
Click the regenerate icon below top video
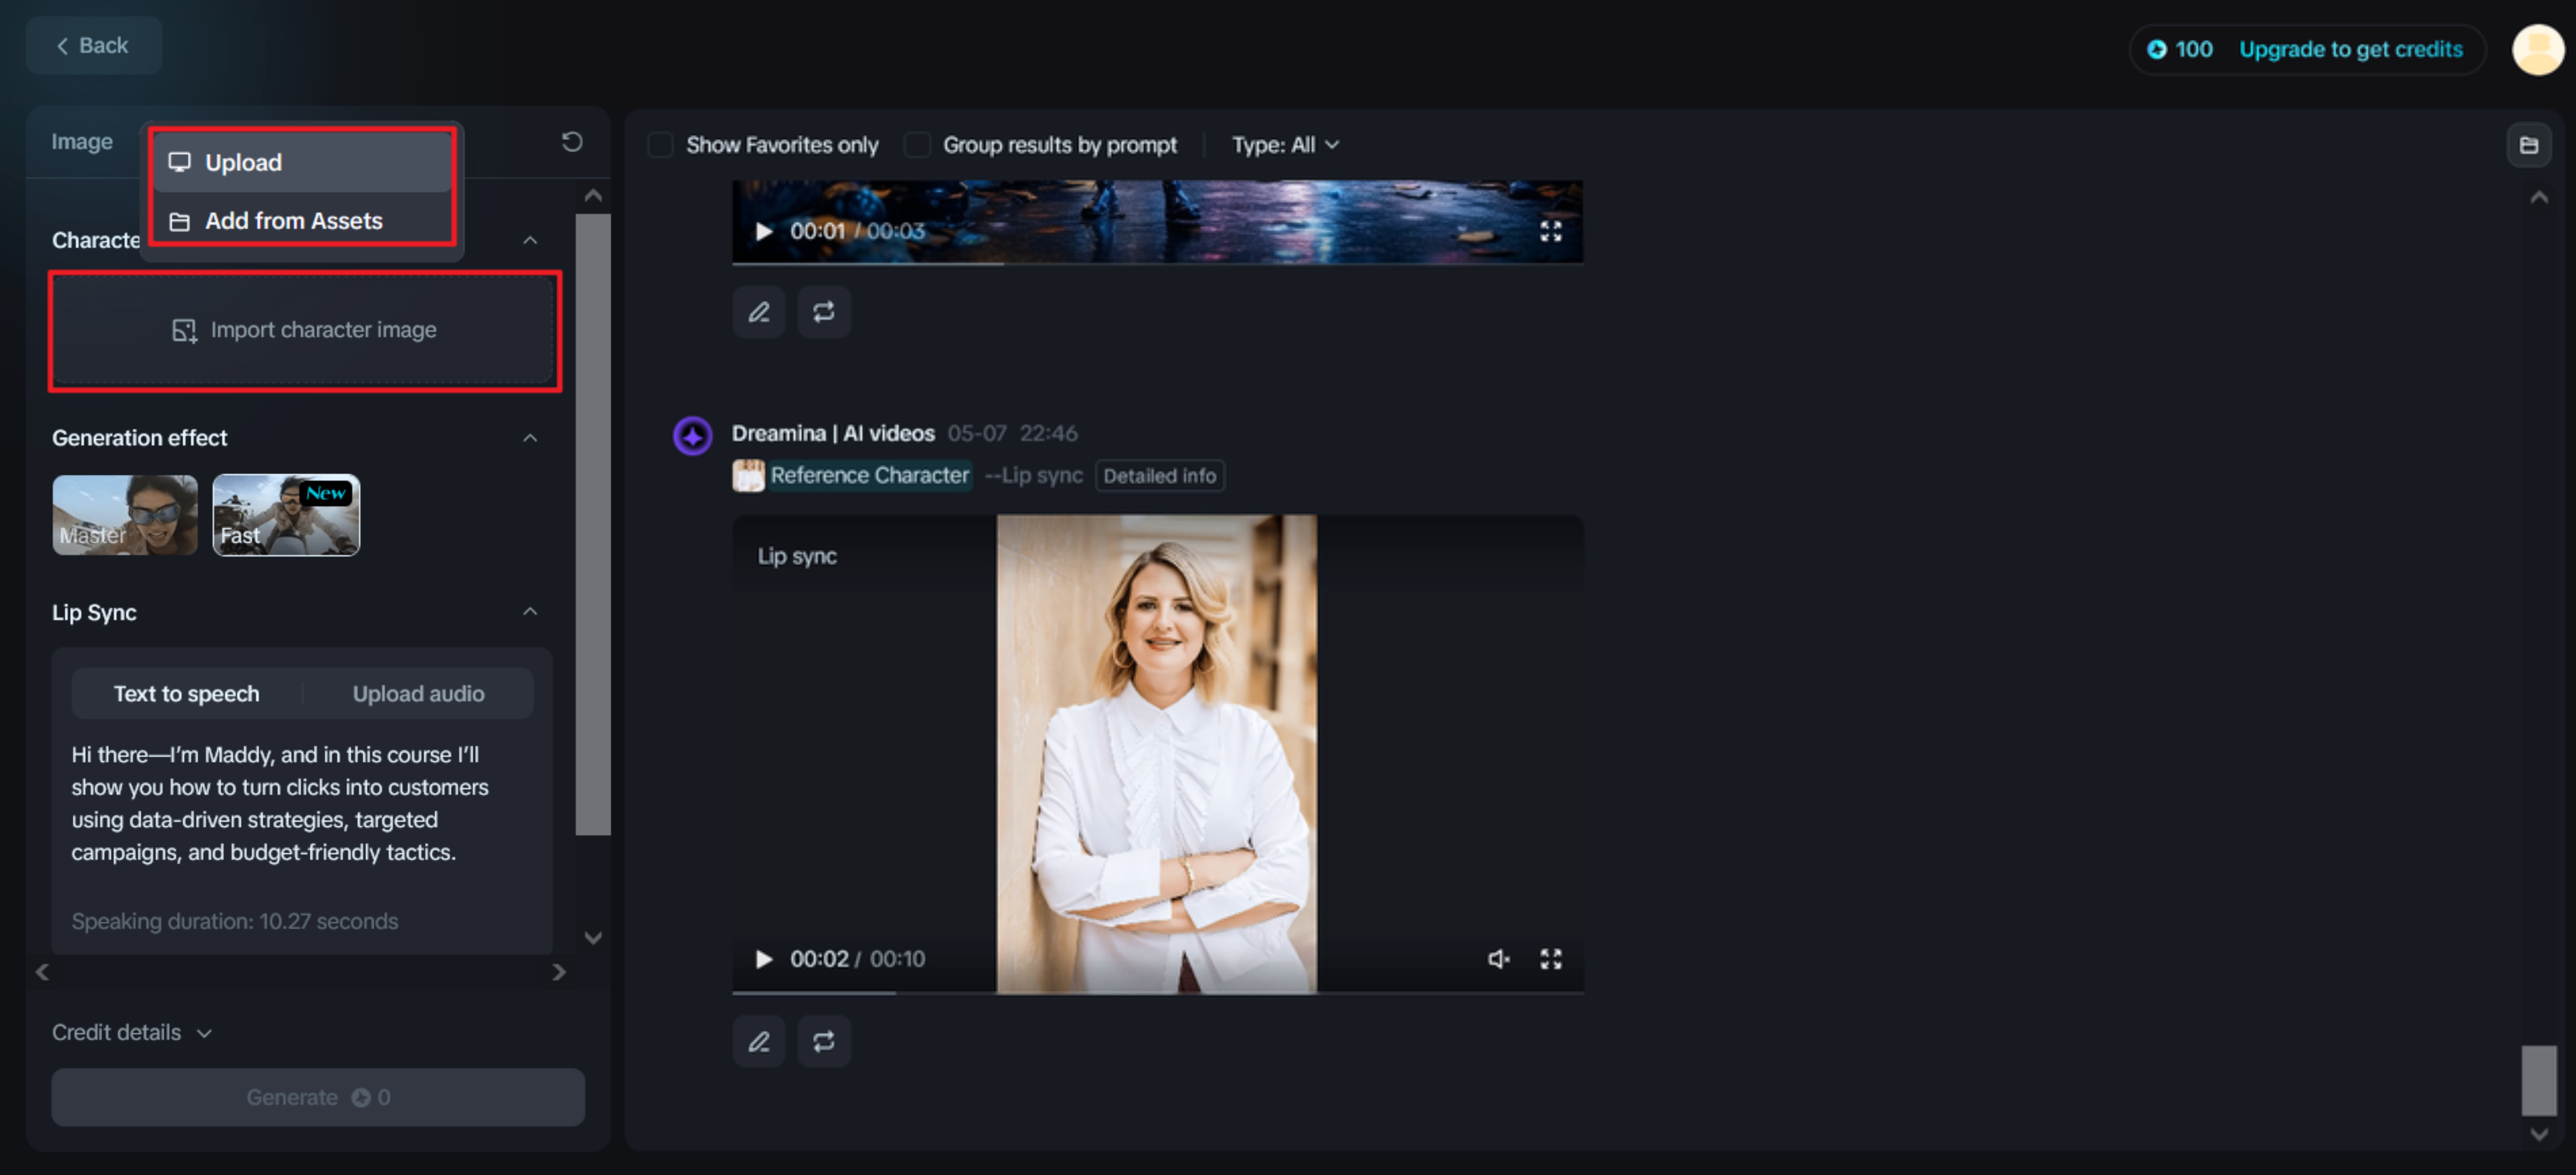click(823, 312)
